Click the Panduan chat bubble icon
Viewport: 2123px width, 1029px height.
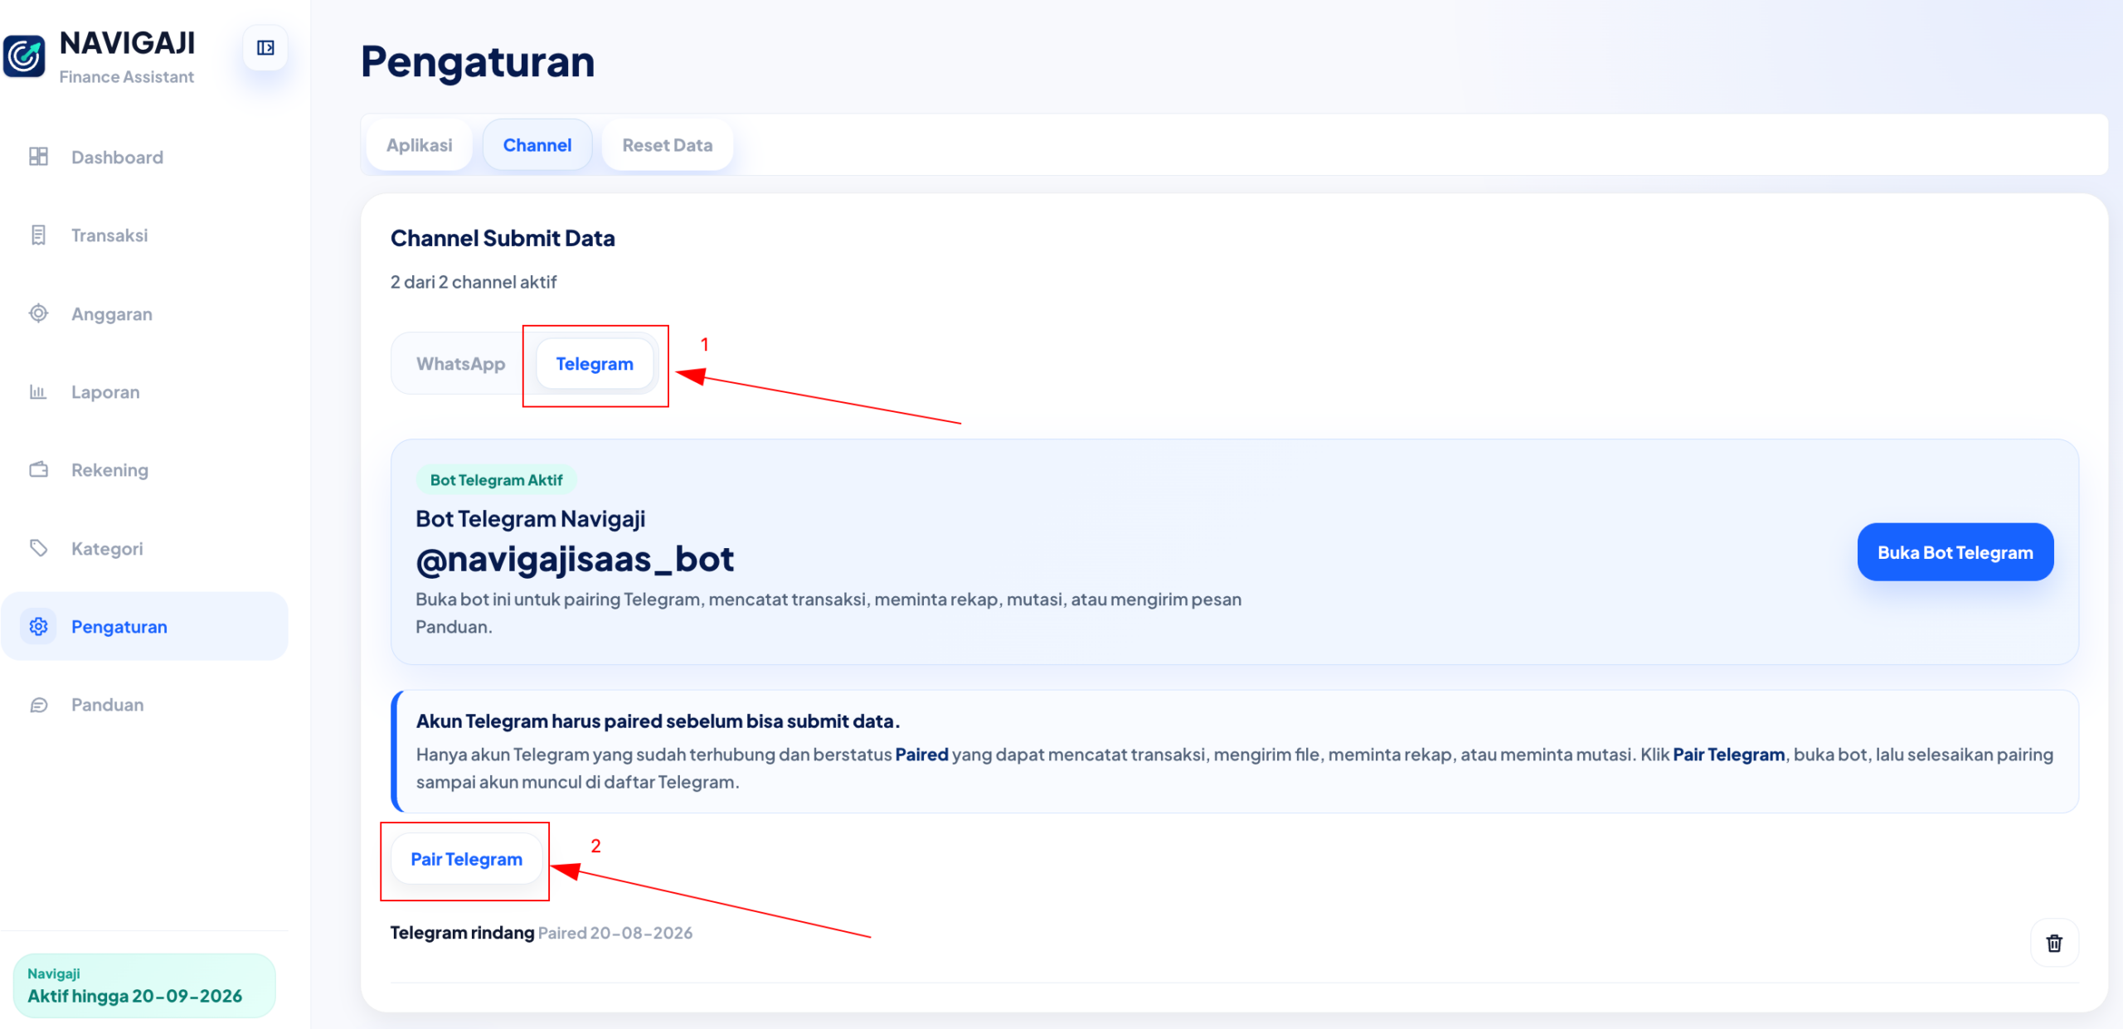coord(38,705)
